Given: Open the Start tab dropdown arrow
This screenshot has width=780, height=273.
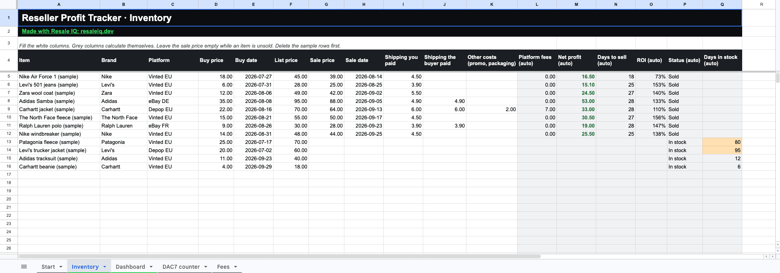Looking at the screenshot, I should 61,267.
